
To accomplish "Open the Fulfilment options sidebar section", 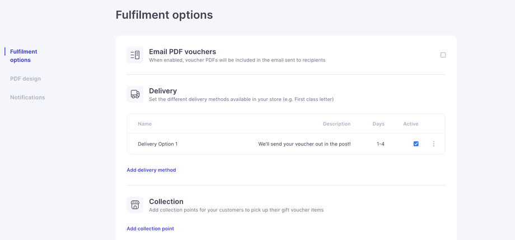I will (x=24, y=56).
